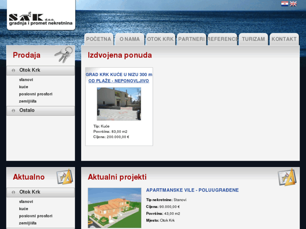Click 'Tip nekretnine: Stanovi' text
The width and height of the screenshot is (306, 229).
[166, 200]
